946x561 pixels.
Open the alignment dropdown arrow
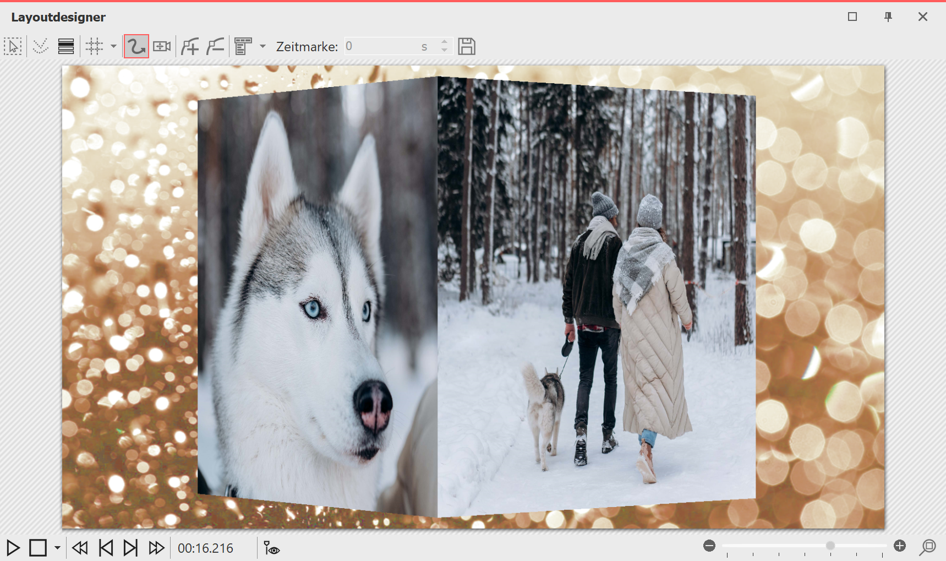tap(263, 46)
